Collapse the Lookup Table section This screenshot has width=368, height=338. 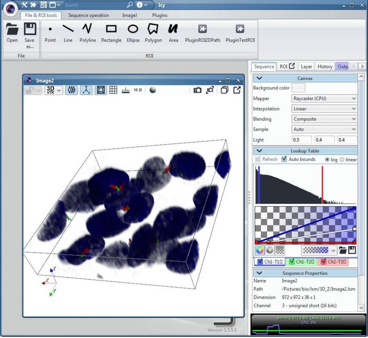click(x=259, y=151)
